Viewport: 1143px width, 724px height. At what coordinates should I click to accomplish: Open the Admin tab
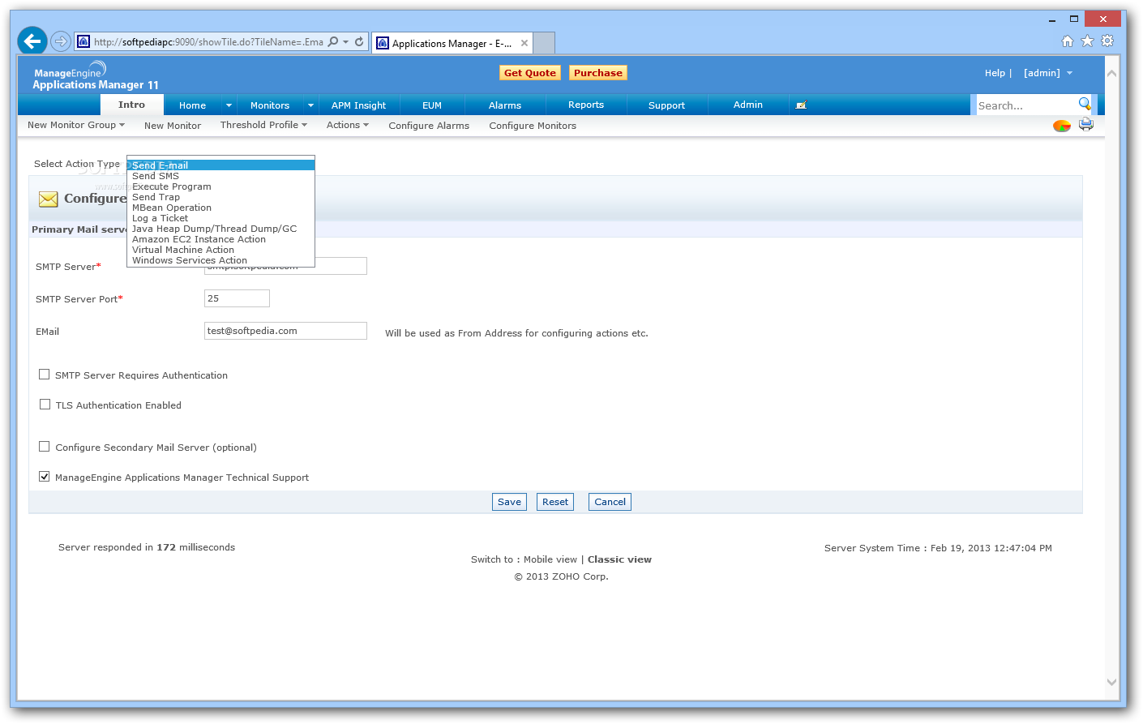point(748,105)
